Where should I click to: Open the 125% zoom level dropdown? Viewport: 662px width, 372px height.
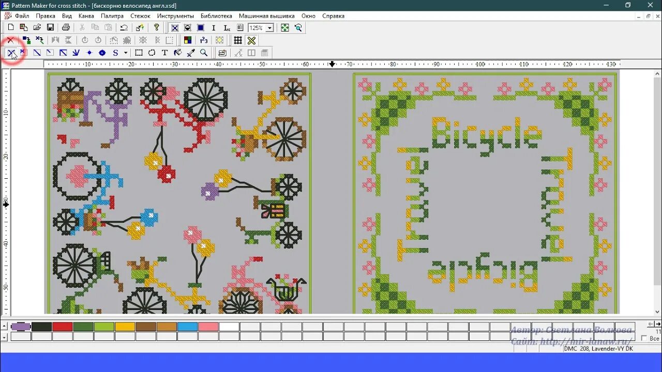[269, 28]
